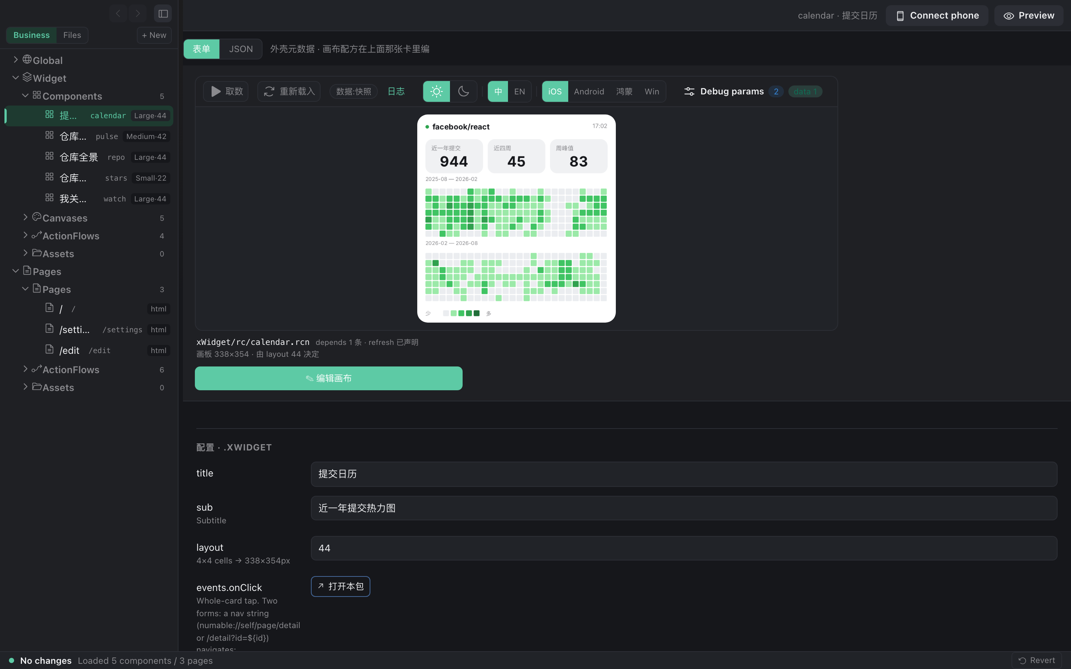Click the green data 1 badge

tap(805, 91)
